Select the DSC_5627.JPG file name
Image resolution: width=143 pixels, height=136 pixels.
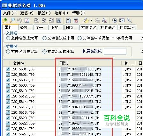(23, 134)
